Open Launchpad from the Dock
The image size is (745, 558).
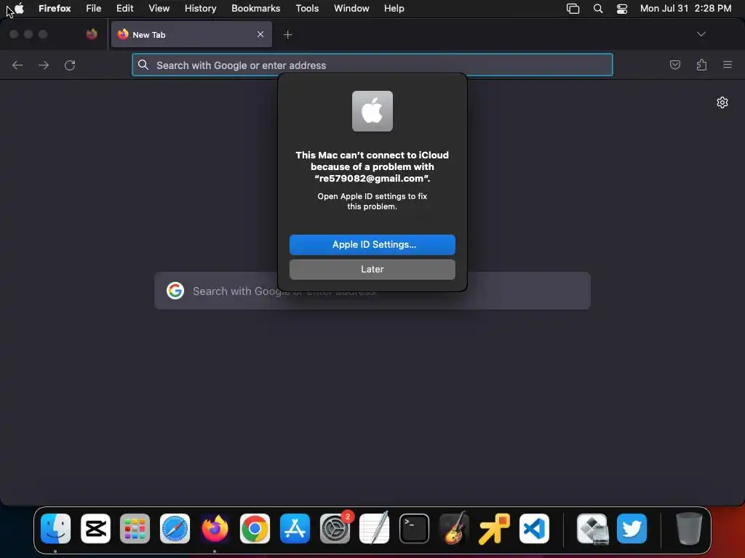[x=135, y=528]
